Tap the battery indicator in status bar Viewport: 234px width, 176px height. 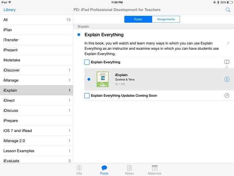coord(230,3)
